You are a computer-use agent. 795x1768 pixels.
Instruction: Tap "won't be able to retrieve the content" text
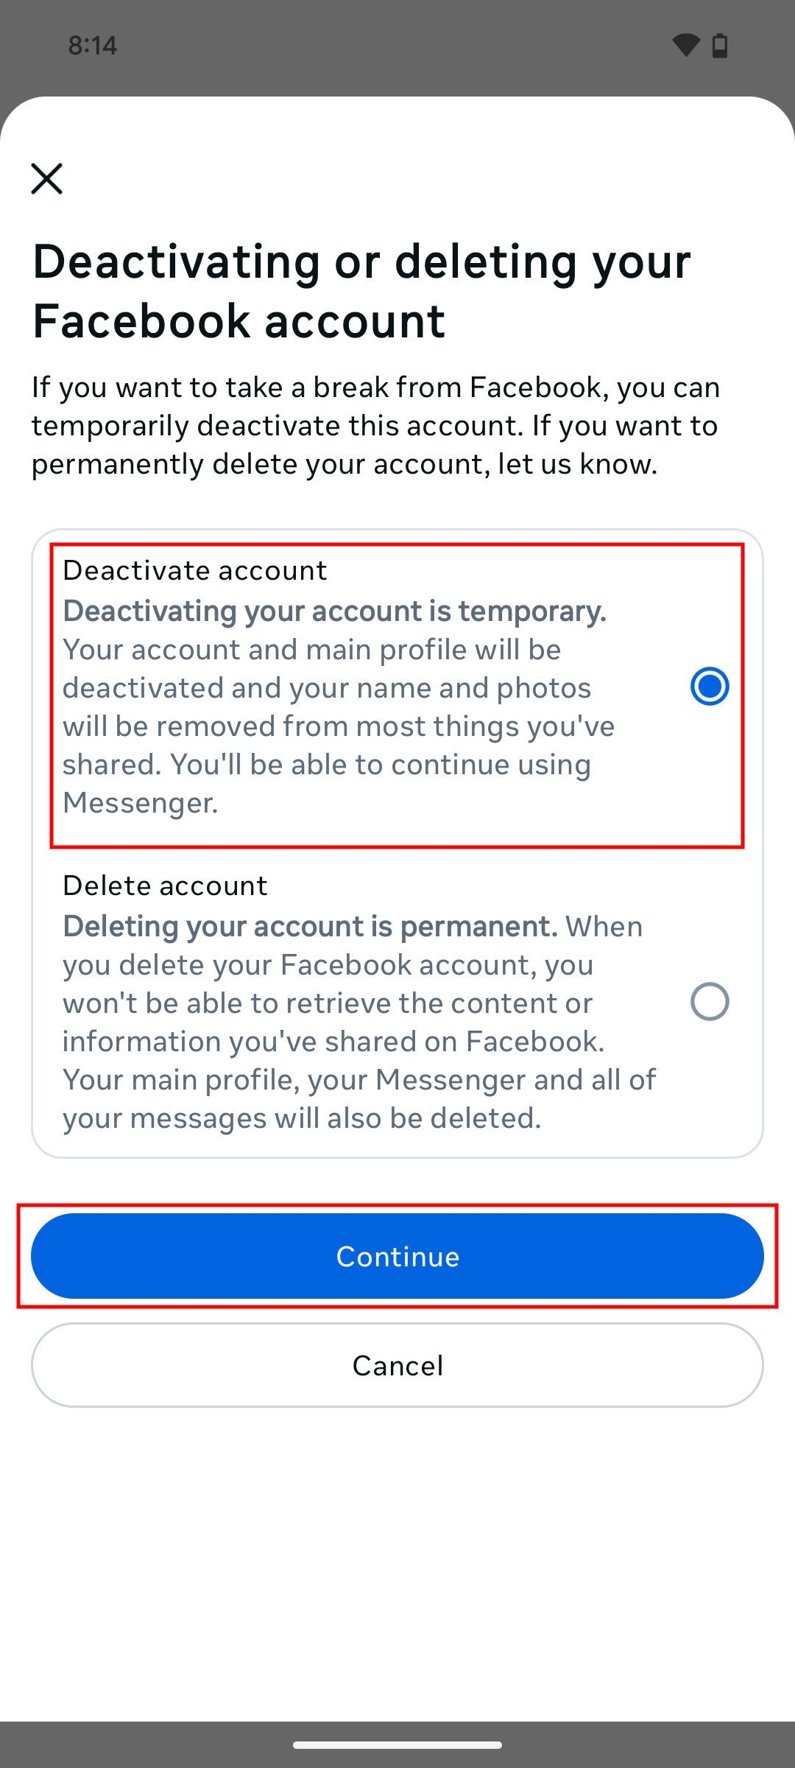(x=328, y=1003)
